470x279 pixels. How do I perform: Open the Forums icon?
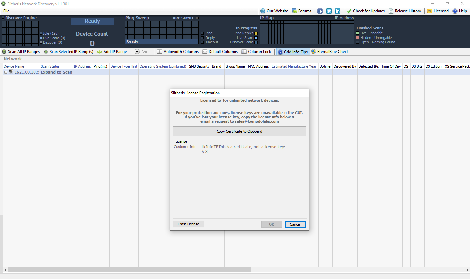tap(294, 11)
